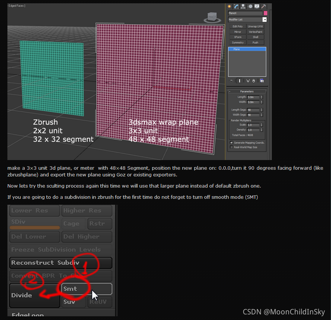Open Configure Modifier Sets icon

pyautogui.click(x=262, y=81)
